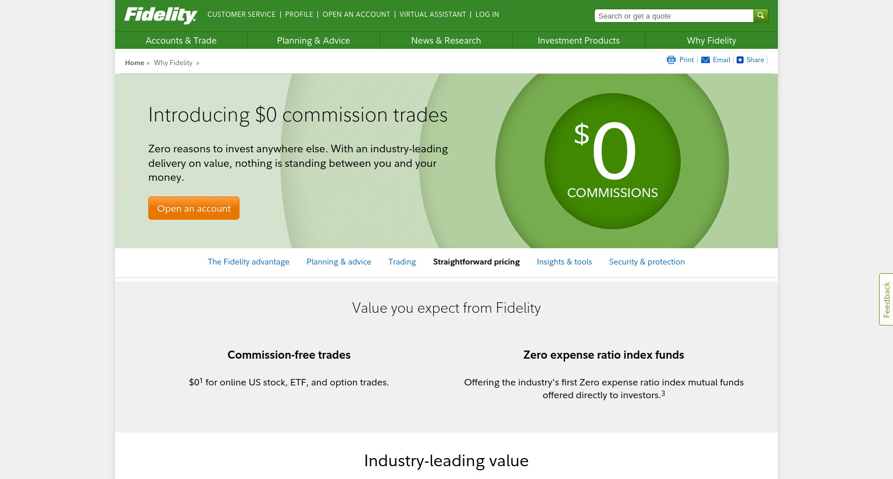Click the Share text link
Viewport: 893px width, 479px height.
(x=755, y=60)
